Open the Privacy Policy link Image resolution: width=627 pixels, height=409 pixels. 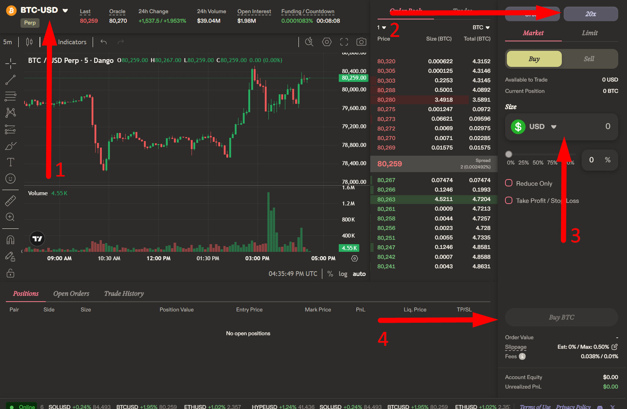coord(573,407)
